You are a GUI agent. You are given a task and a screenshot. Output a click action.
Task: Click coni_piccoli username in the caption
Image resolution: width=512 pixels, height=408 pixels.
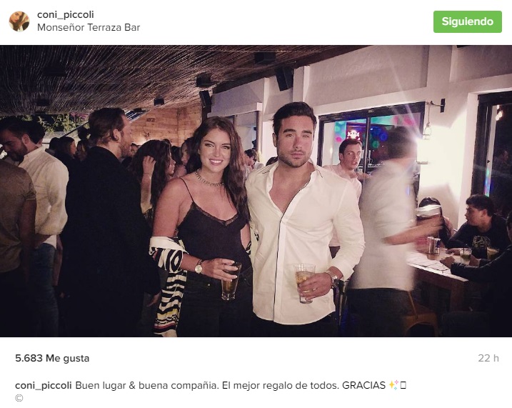(44, 385)
